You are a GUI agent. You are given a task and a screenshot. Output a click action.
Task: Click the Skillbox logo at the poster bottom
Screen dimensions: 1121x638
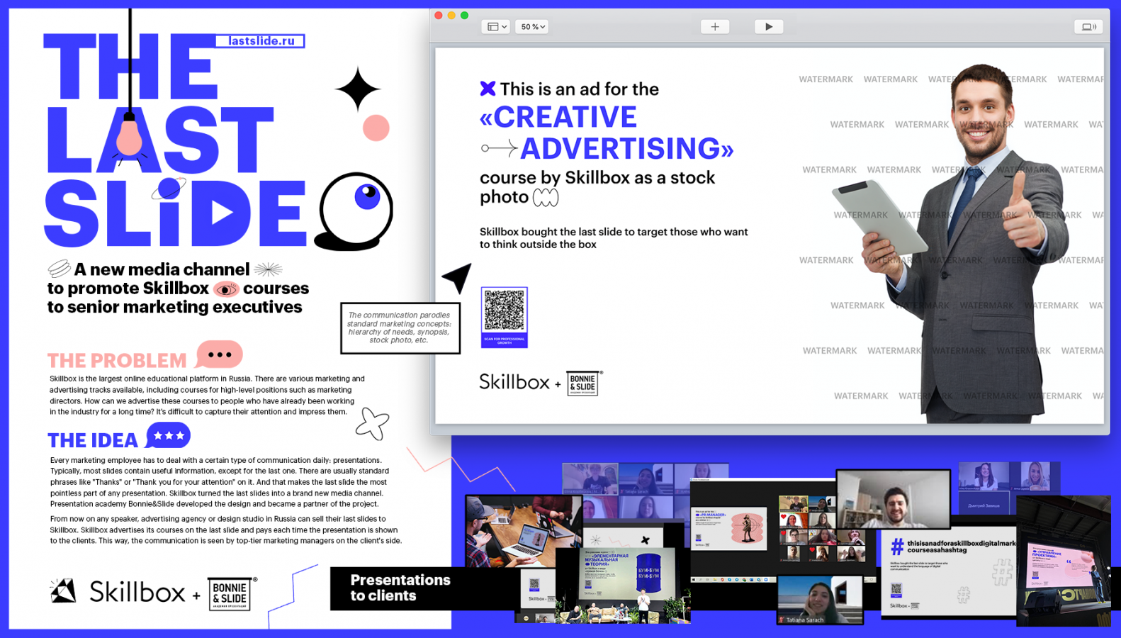[119, 591]
